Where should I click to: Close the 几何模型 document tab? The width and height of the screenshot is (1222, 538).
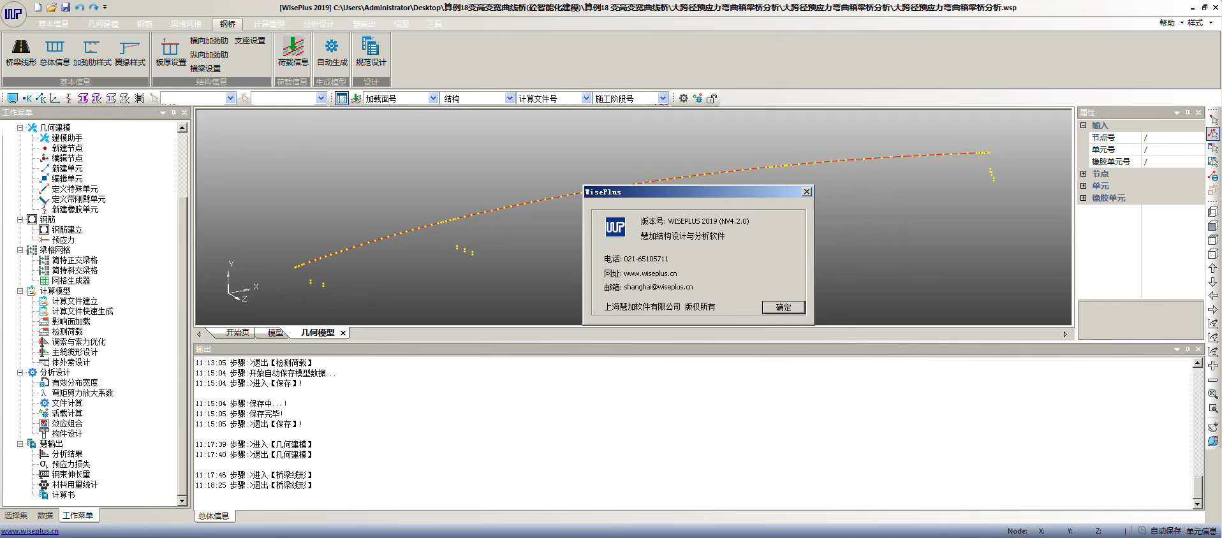tap(343, 333)
